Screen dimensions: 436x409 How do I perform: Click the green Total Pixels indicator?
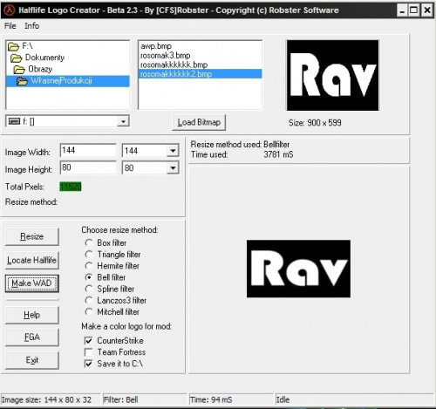pos(71,187)
